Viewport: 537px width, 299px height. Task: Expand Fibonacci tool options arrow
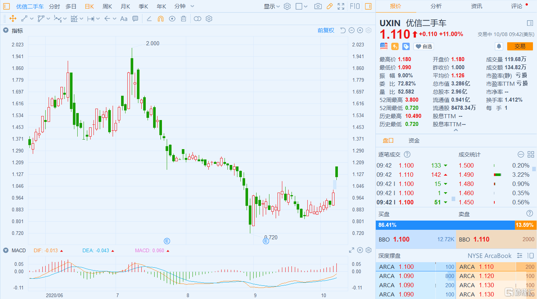tap(81, 19)
